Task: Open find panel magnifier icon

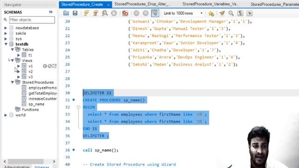Action: pos(231,13)
